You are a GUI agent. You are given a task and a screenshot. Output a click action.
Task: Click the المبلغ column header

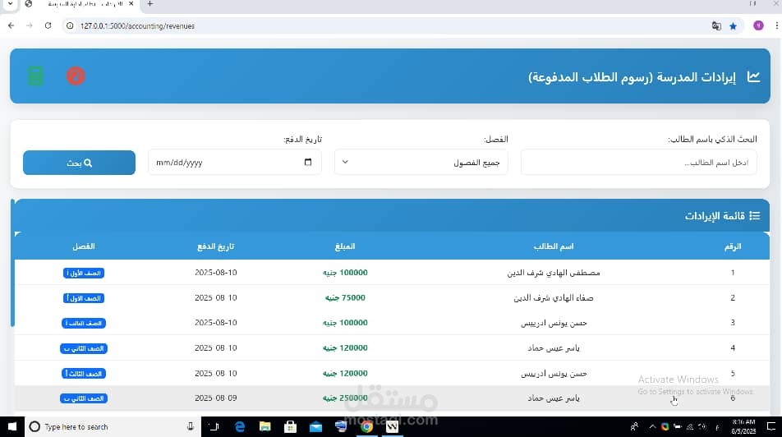click(345, 246)
